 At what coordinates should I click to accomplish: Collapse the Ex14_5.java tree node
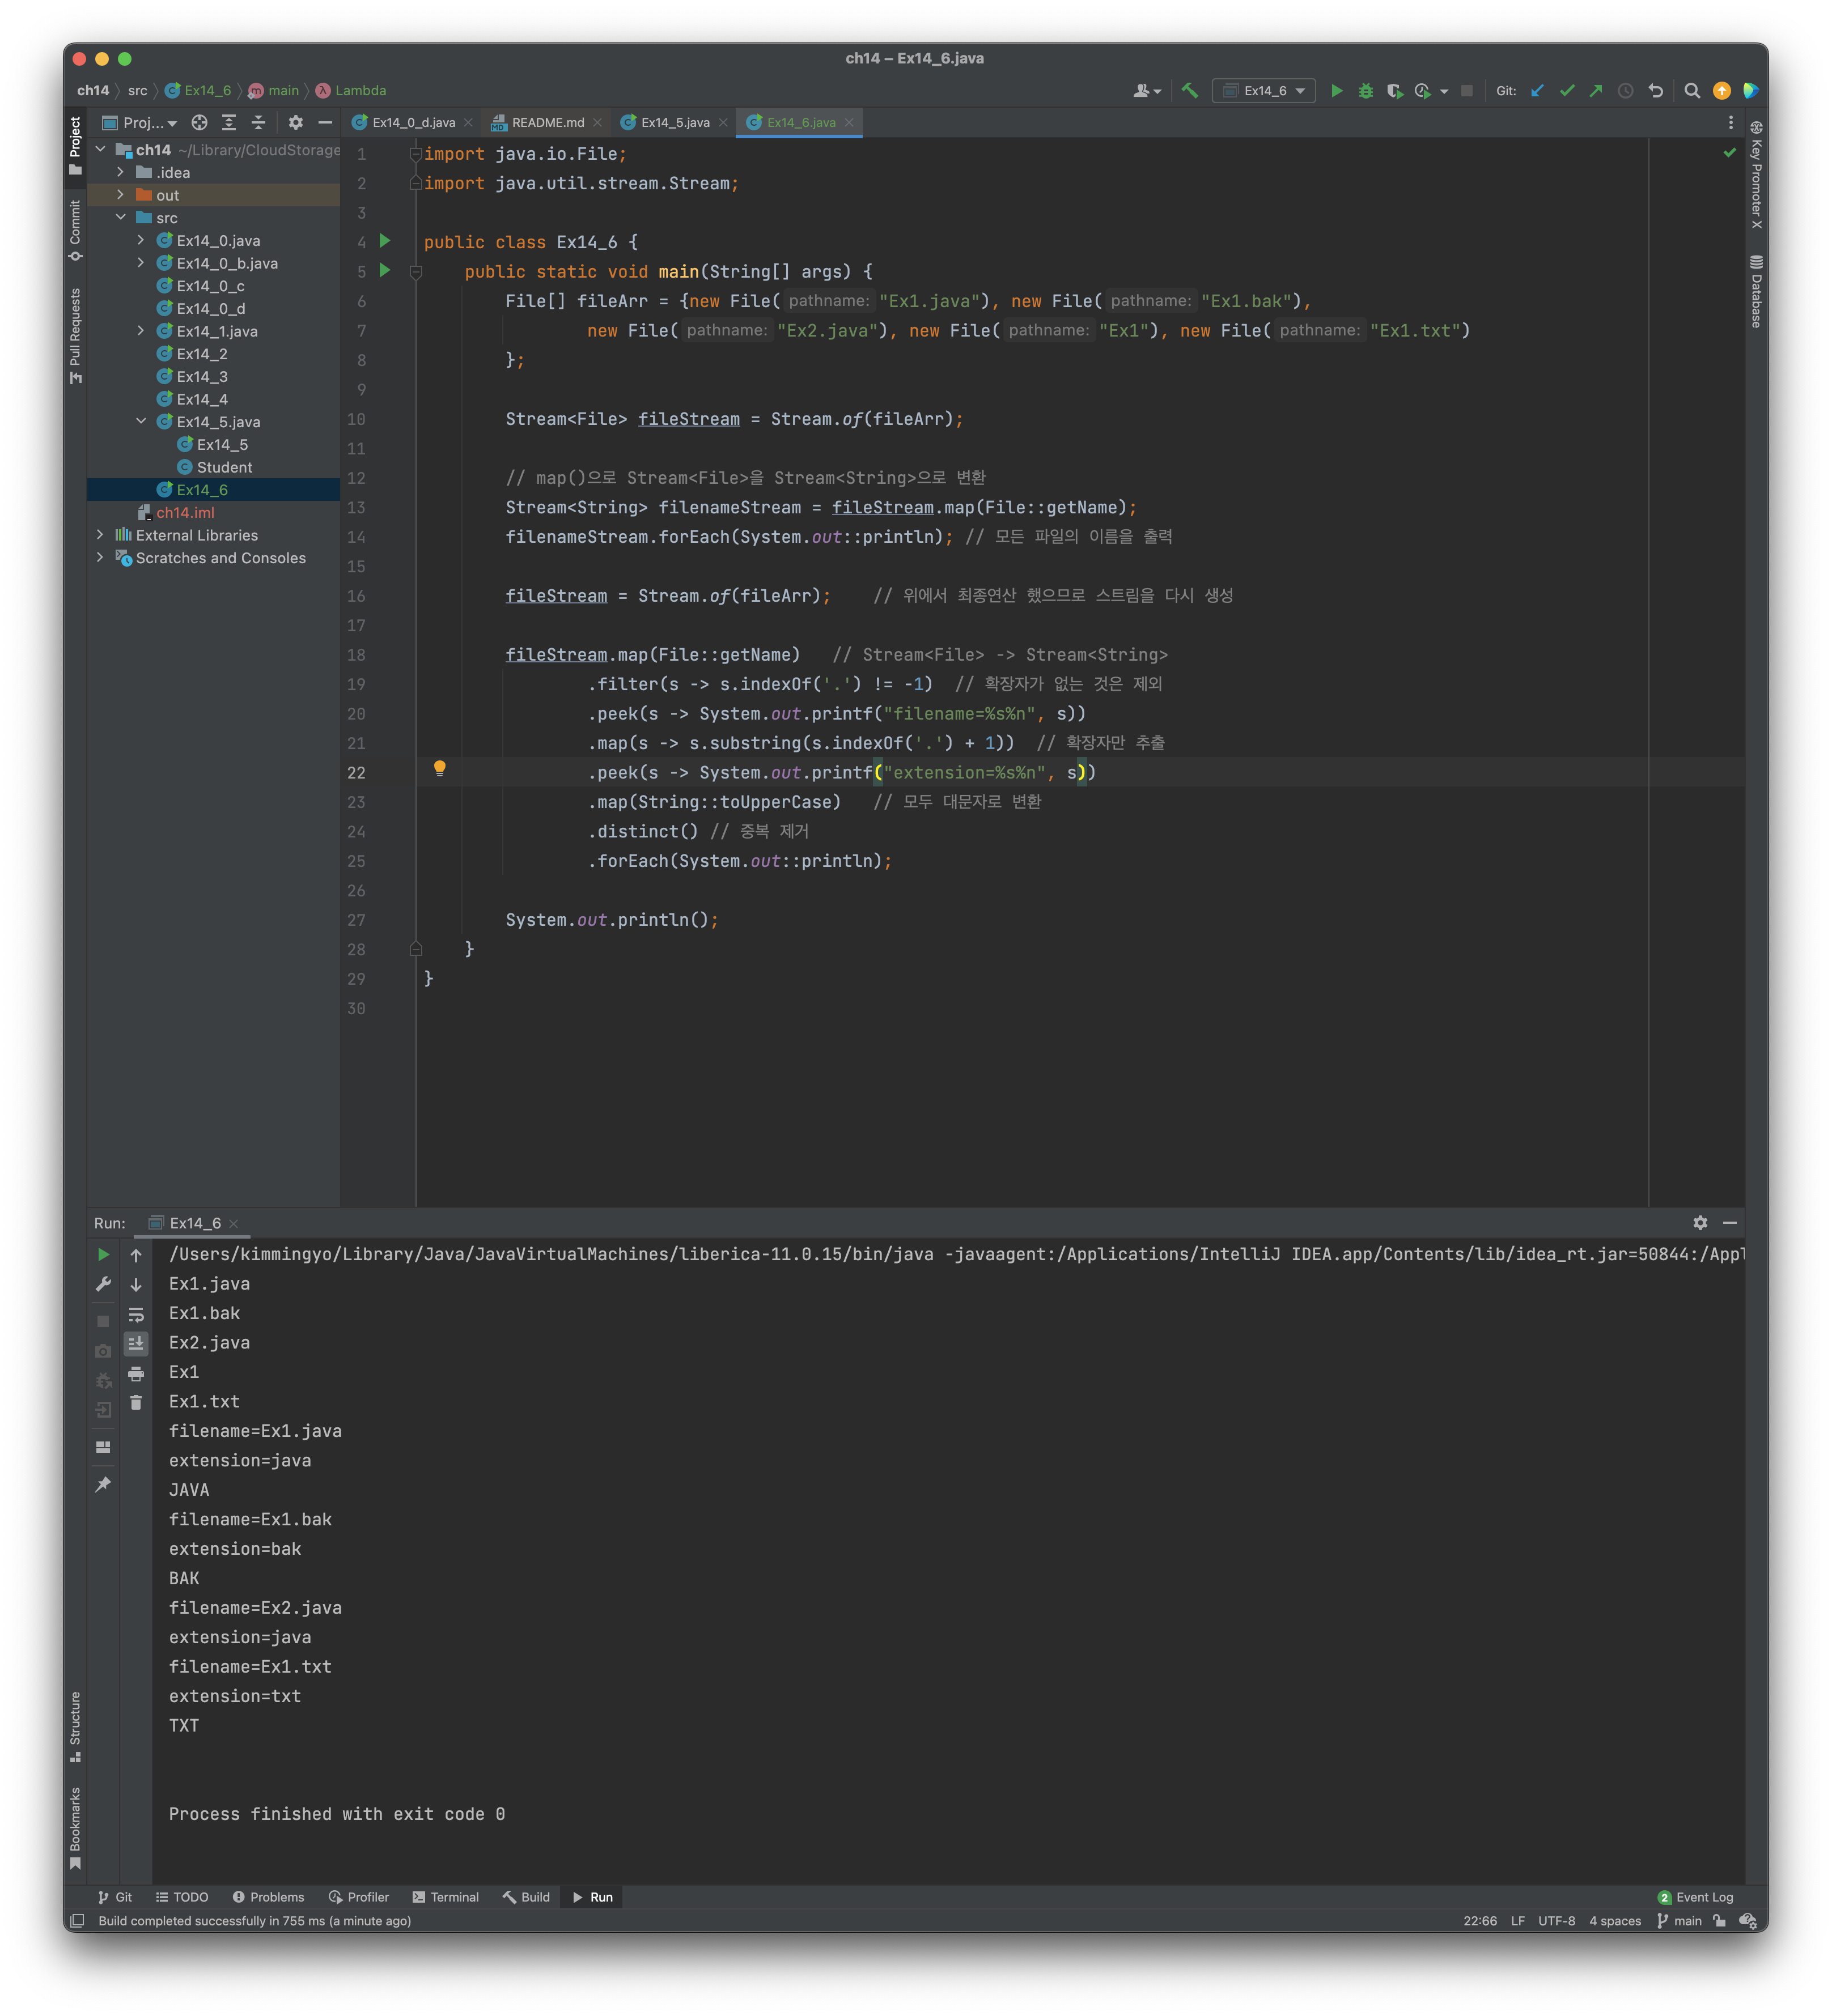coord(141,422)
